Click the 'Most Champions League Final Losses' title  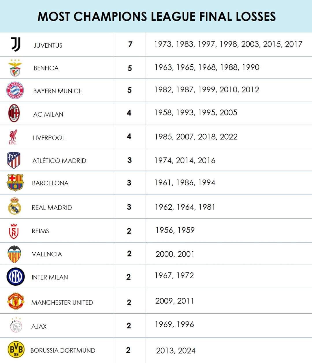(156, 16)
